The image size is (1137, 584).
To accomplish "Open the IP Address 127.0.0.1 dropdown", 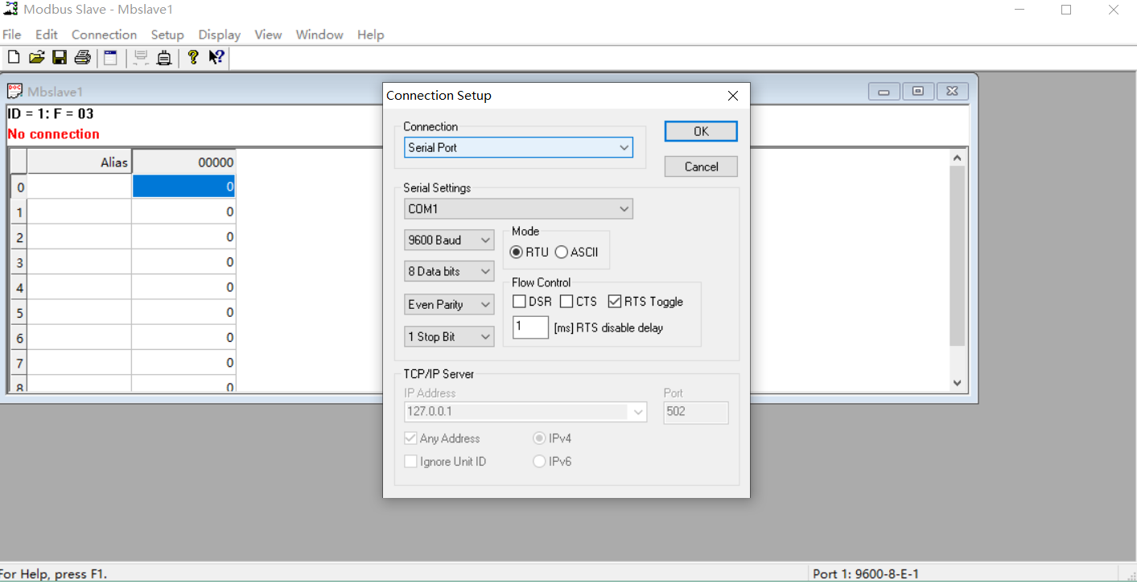I will [525, 412].
